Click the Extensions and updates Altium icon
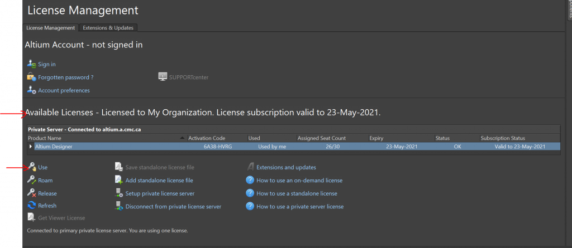The image size is (572, 248). 250,167
